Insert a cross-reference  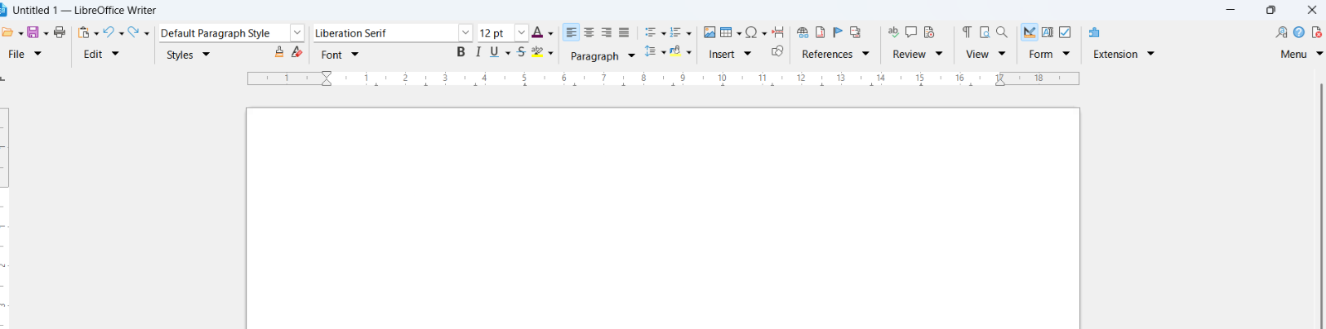click(856, 33)
